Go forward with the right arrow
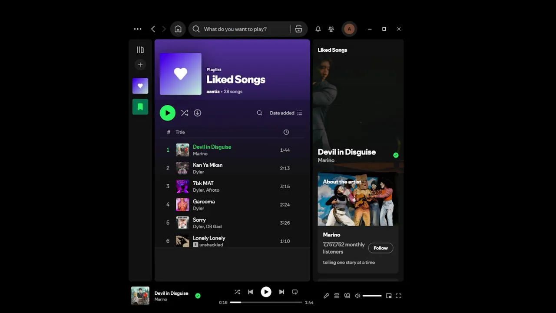556x313 pixels. [x=164, y=29]
